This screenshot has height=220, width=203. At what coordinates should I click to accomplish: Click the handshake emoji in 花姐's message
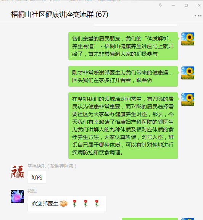click(63, 204)
